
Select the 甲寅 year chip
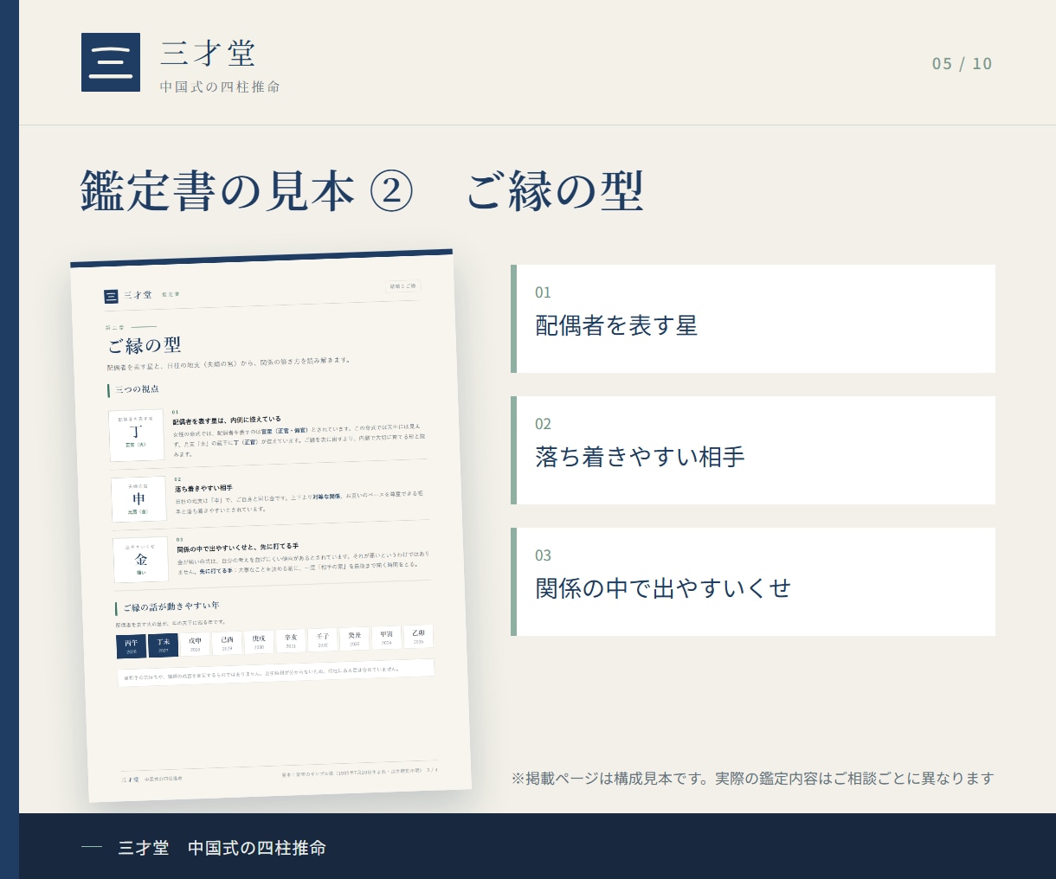point(387,637)
